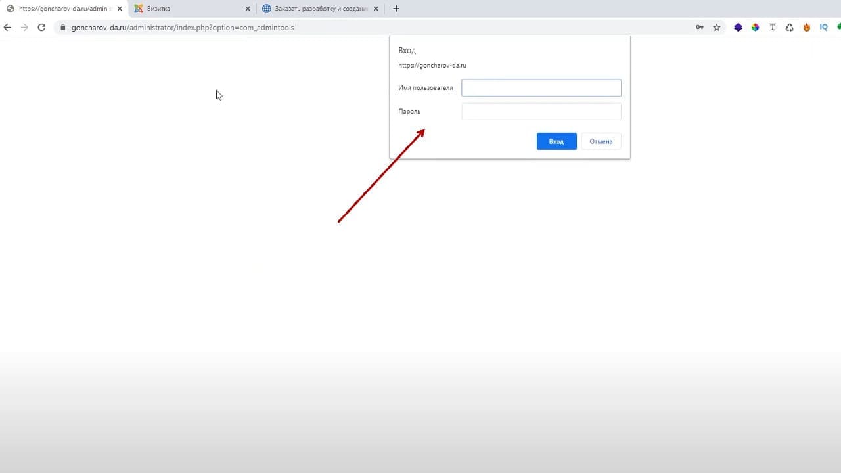Switch to the Визитка tab
This screenshot has height=473, width=841.
click(x=191, y=9)
